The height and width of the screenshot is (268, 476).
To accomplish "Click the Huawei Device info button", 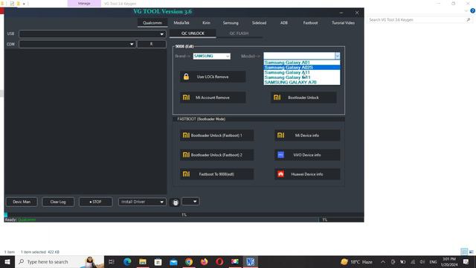I will (x=307, y=174).
